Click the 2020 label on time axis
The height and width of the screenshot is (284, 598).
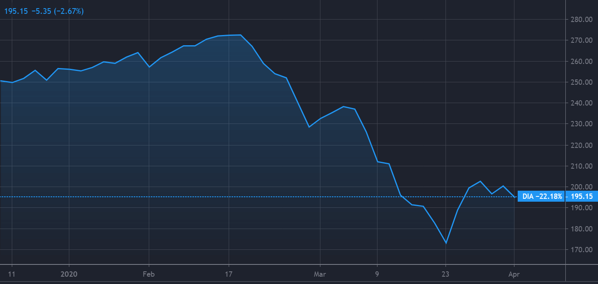(69, 275)
